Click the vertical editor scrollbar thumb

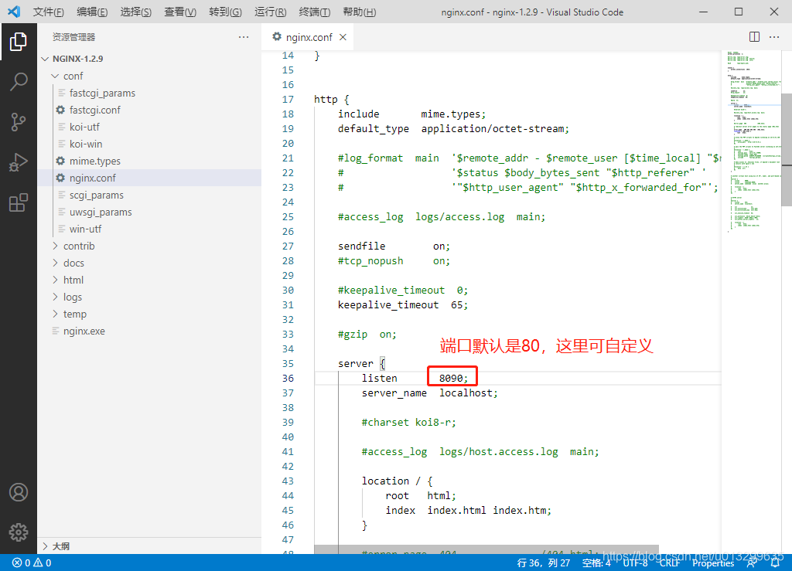point(787,150)
